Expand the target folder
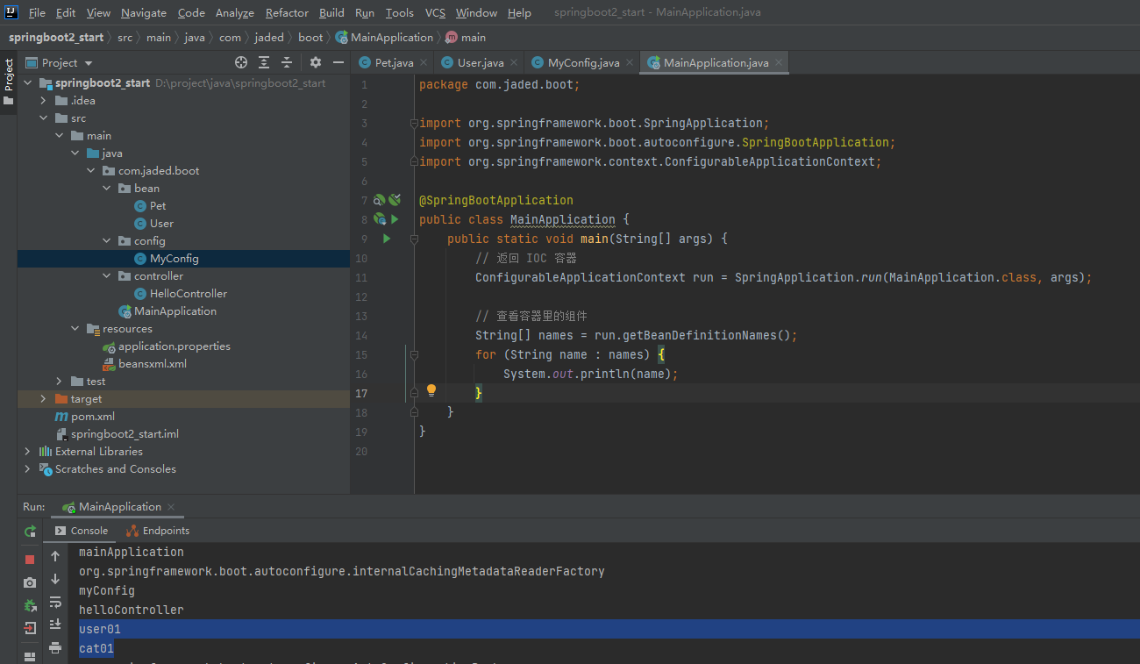Image resolution: width=1140 pixels, height=664 pixels. [x=43, y=399]
